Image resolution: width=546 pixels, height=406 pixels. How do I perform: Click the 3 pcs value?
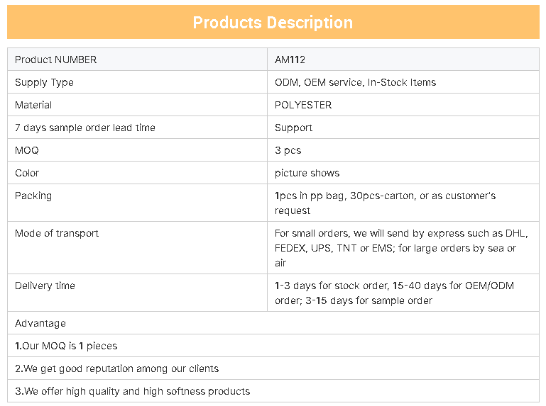click(x=288, y=150)
